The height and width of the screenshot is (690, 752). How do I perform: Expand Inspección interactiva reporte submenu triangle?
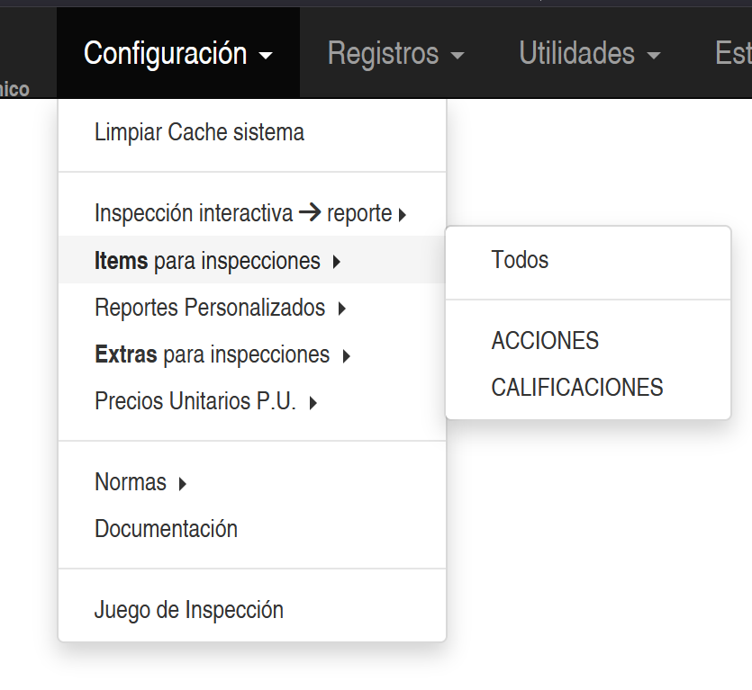(402, 215)
